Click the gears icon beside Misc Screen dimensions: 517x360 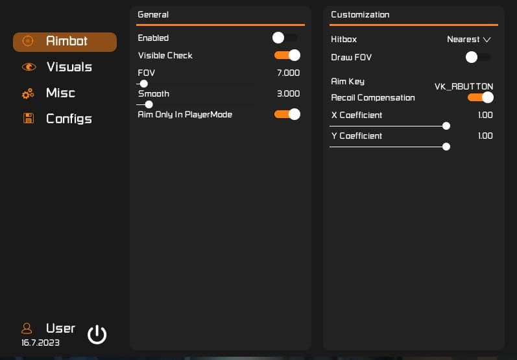(28, 93)
